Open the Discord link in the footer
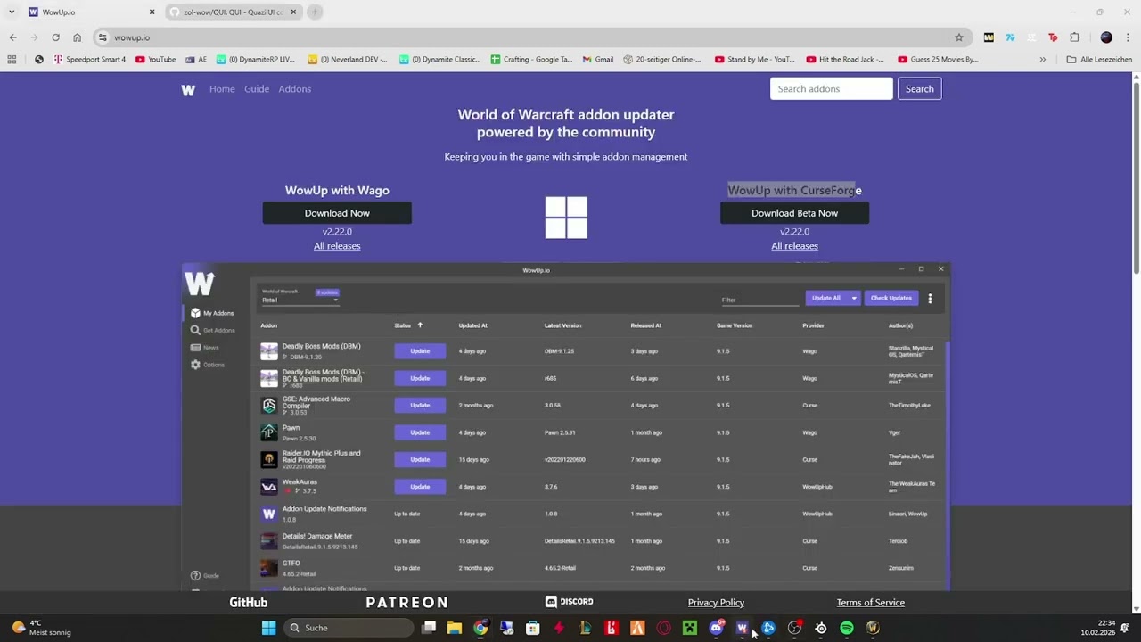The image size is (1141, 642). 569,602
